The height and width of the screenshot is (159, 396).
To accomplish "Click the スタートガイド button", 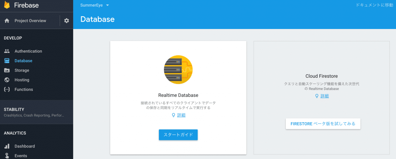I will click(178, 135).
